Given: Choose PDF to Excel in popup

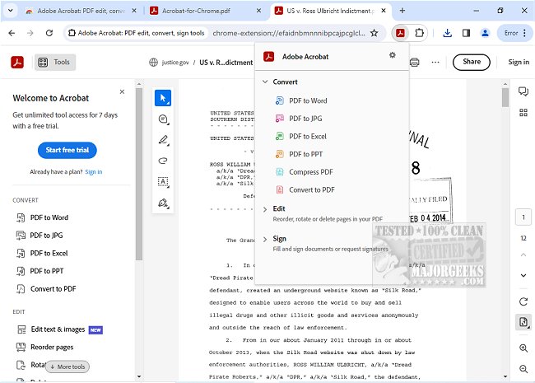Looking at the screenshot, I should [307, 137].
